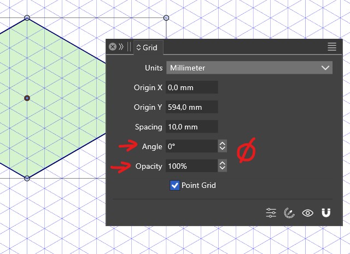
Task: Click the Spacing 10,0 mm field
Action: pyautogui.click(x=192, y=127)
